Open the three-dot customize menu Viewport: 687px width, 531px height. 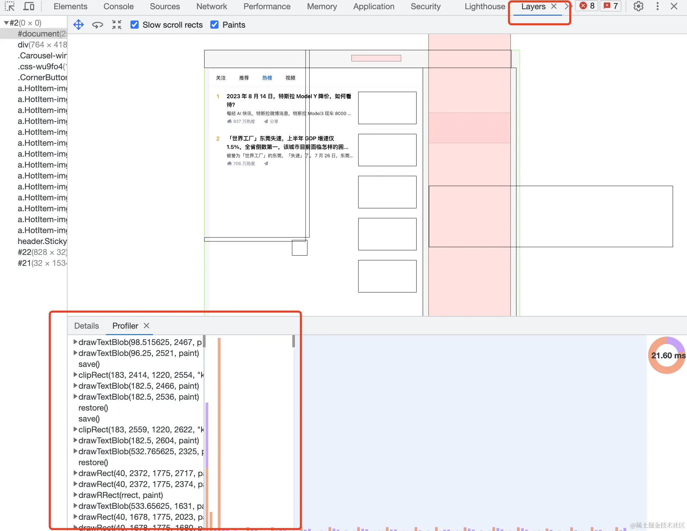tap(657, 6)
